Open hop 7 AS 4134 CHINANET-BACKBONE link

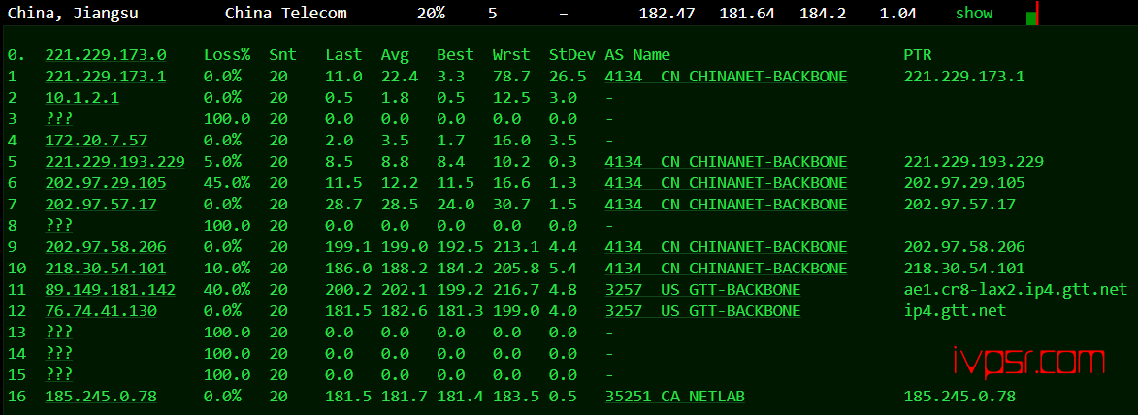tap(726, 205)
